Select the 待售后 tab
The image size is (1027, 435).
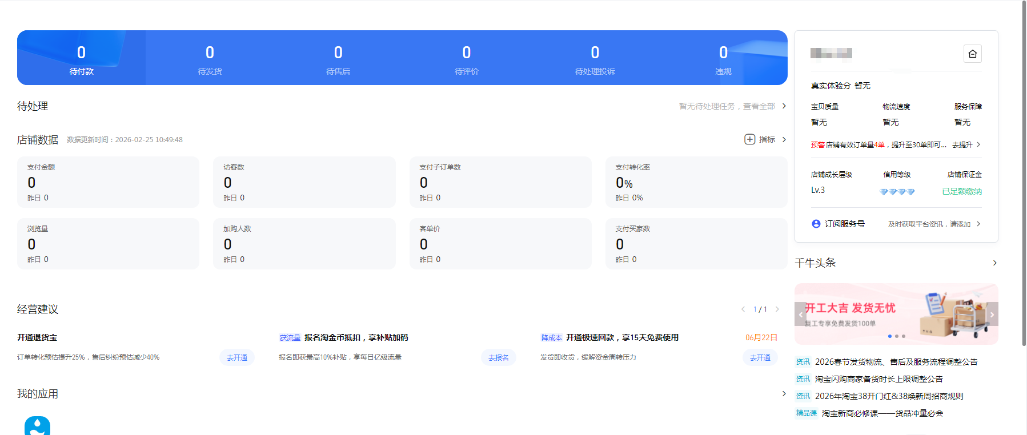point(338,58)
